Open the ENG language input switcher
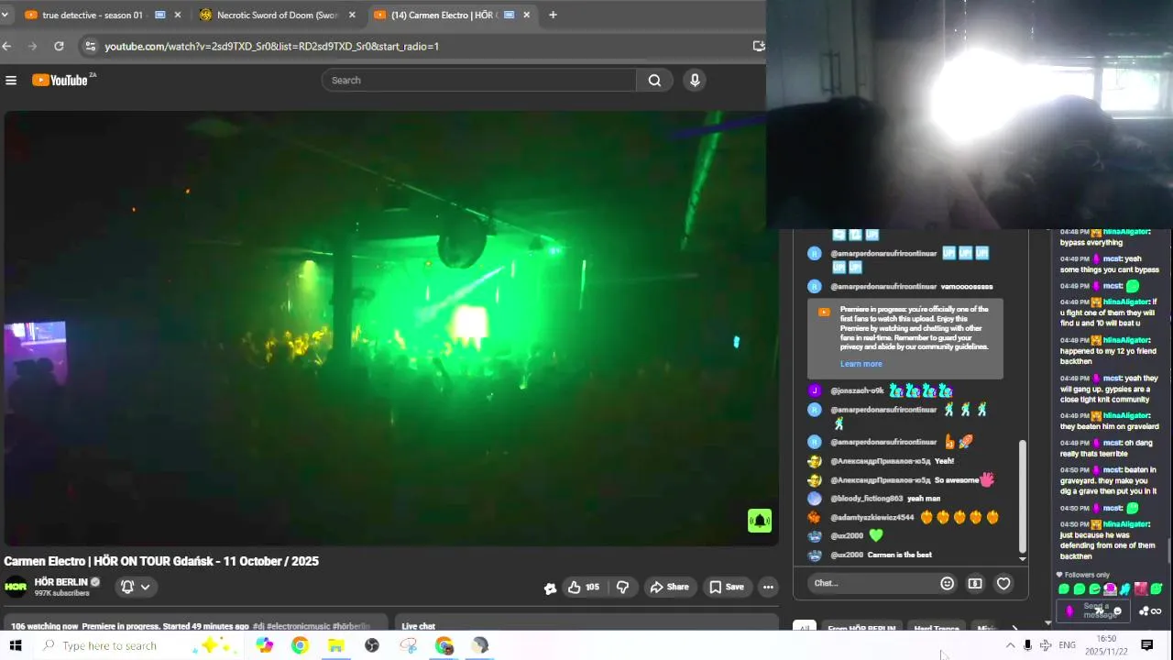This screenshot has width=1173, height=660. (x=1067, y=645)
